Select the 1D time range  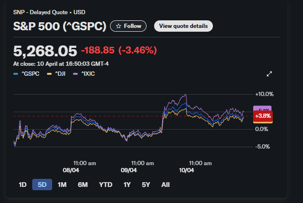click(x=22, y=185)
